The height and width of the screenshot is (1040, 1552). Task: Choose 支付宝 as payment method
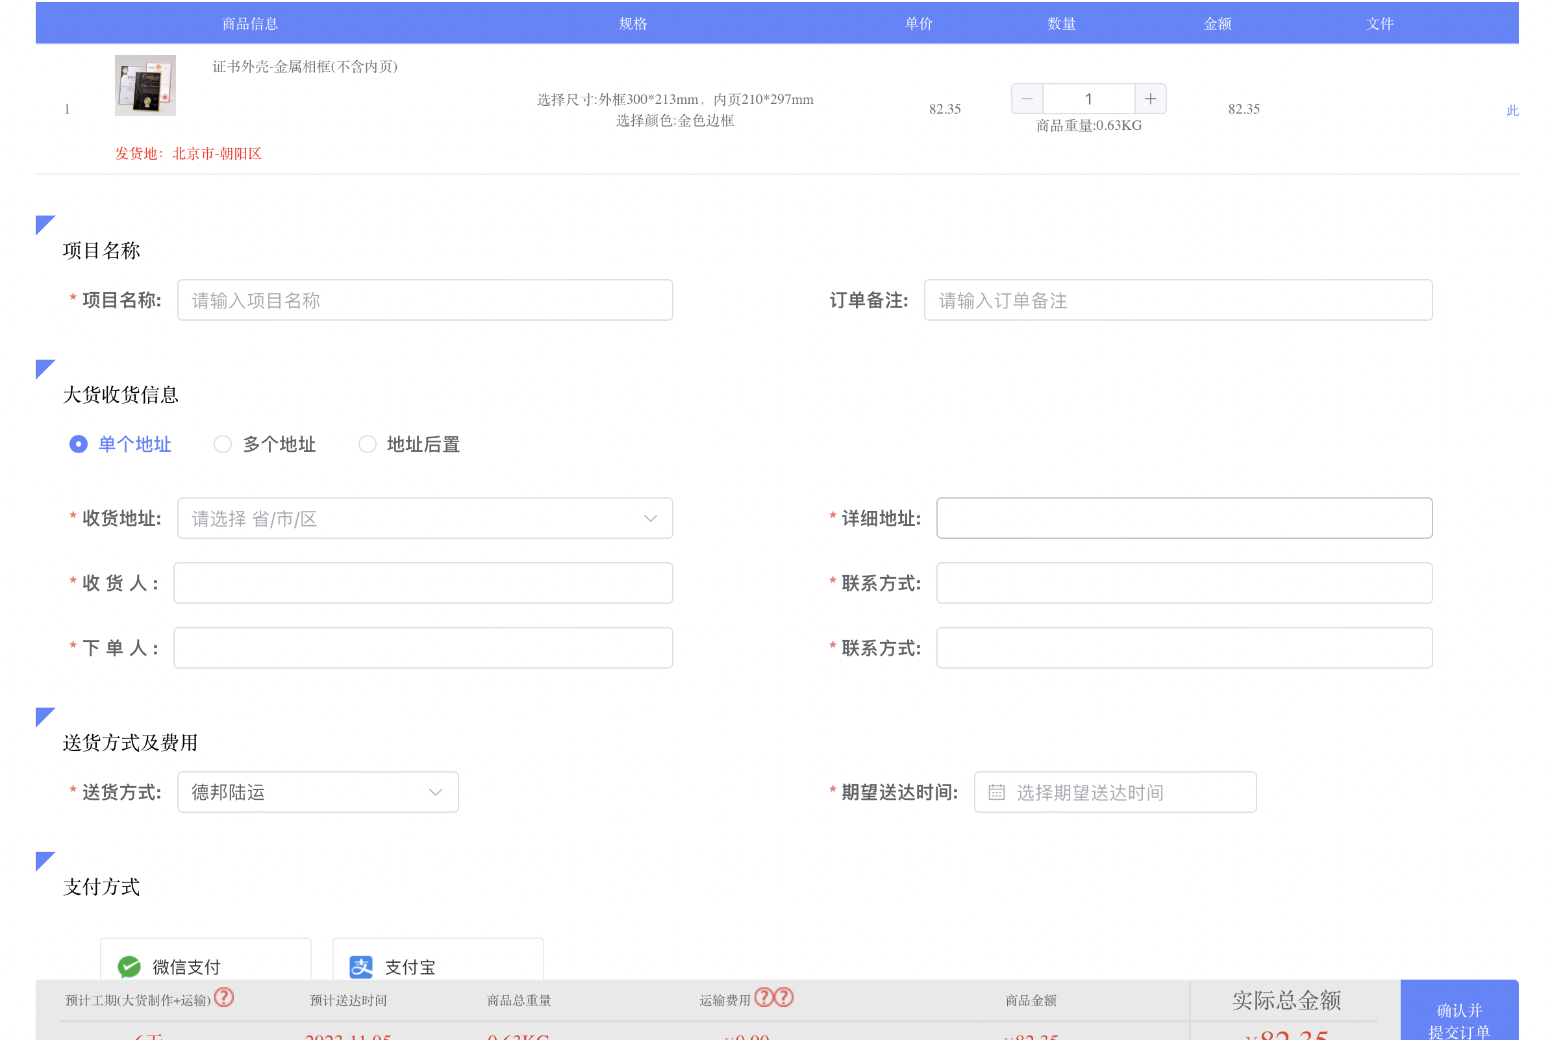click(438, 960)
